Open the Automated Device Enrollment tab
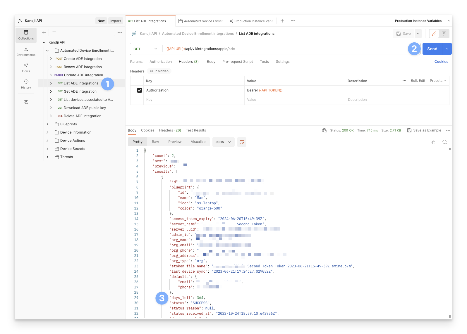The height and width of the screenshot is (334, 467). (x=201, y=21)
